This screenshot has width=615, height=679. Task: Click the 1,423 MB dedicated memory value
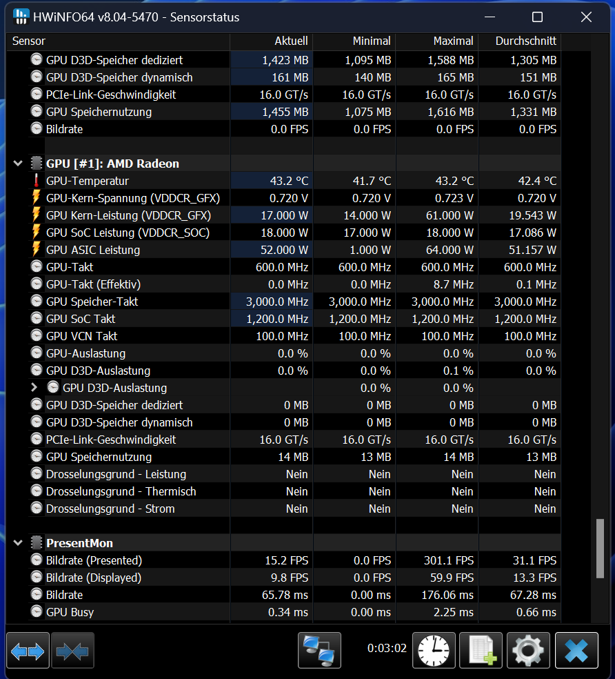click(x=285, y=60)
